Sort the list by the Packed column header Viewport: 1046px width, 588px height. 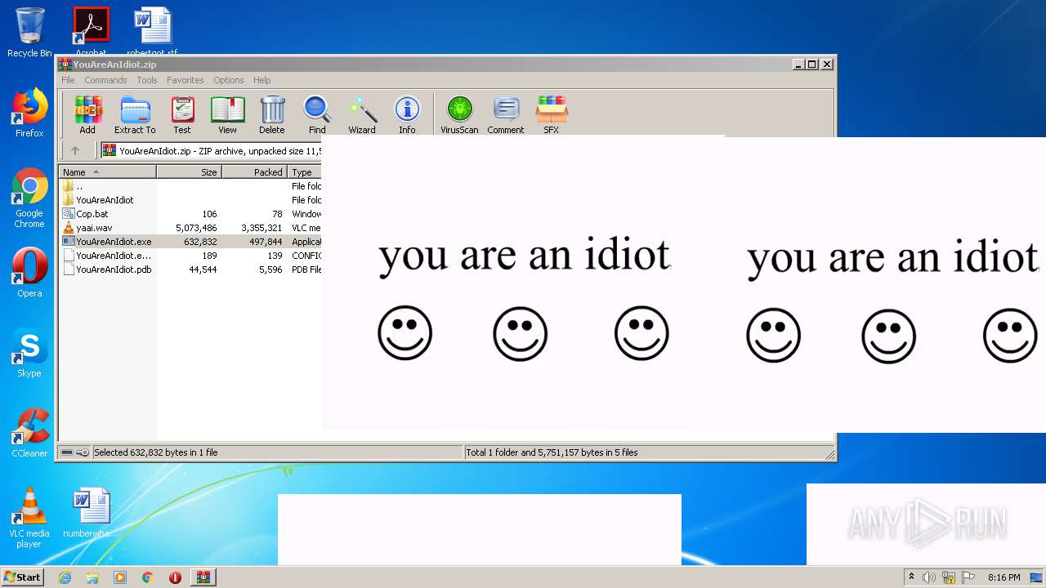click(254, 171)
